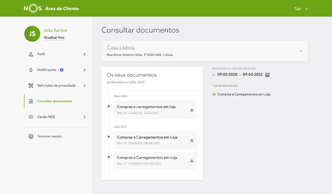The image size is (332, 194).
Task: Click the Consultar documentos page title
Action: 140,30
